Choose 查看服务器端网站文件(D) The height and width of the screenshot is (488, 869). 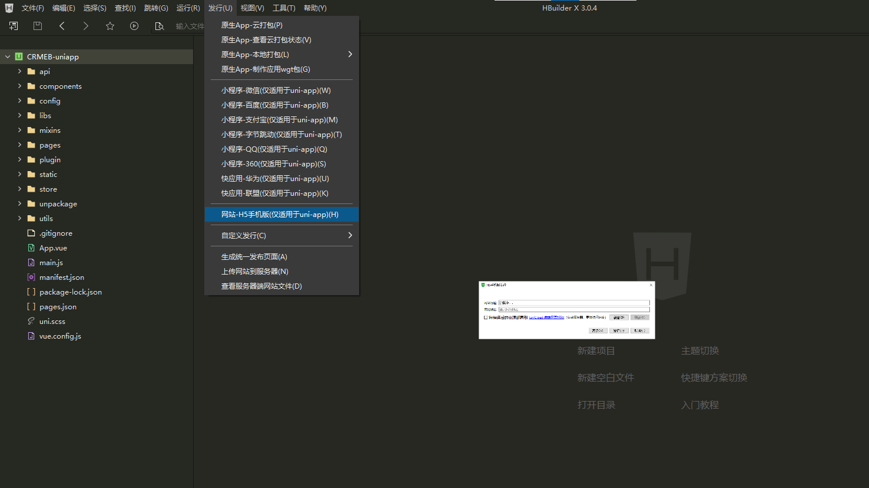[x=281, y=286]
